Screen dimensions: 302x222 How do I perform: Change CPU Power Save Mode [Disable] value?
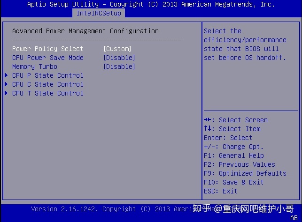pyautogui.click(x=119, y=58)
